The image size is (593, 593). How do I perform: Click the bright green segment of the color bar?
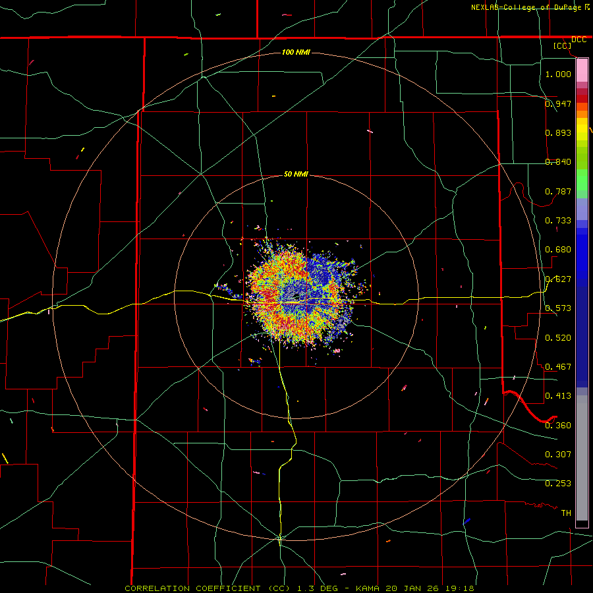(x=582, y=180)
